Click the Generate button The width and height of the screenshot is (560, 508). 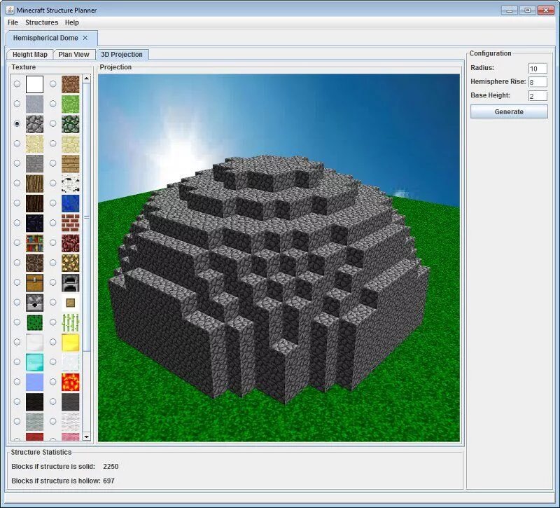509,111
